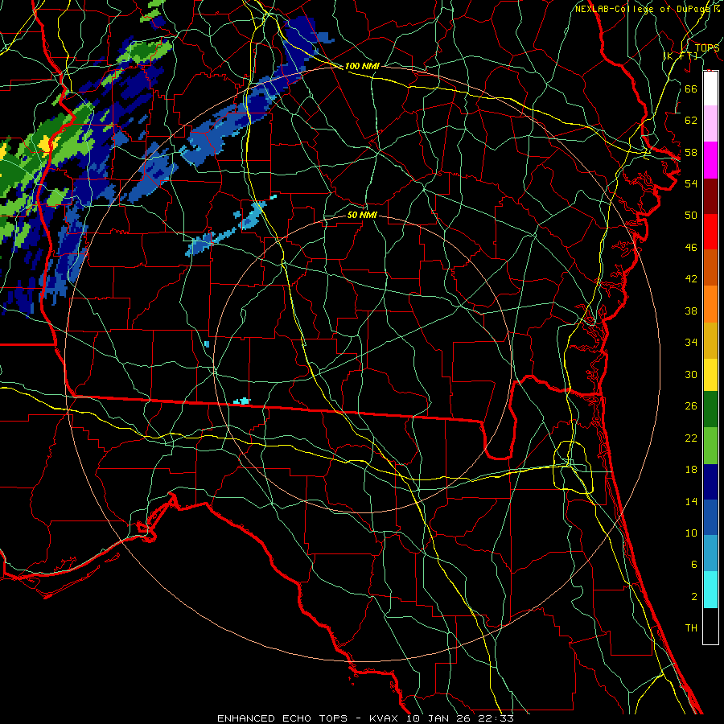Viewport: 724px width, 724px height.
Task: Pick the cyan legend swatch
Action: [710, 590]
